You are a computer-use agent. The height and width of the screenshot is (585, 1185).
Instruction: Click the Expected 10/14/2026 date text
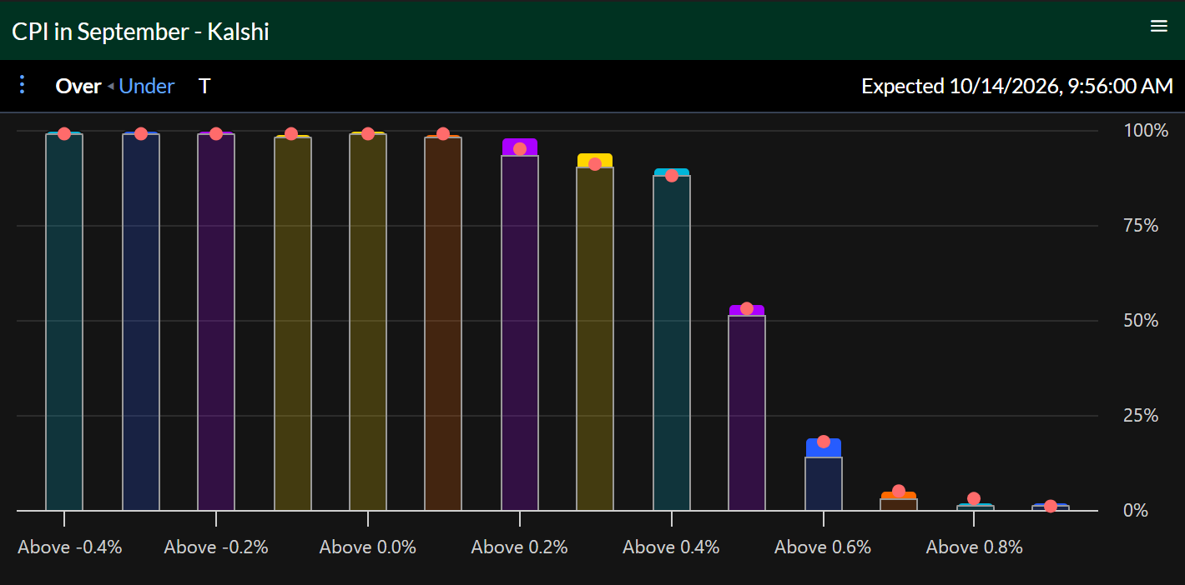(x=1017, y=86)
